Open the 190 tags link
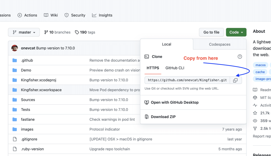The height and width of the screenshot is (156, 271). pos(85,32)
